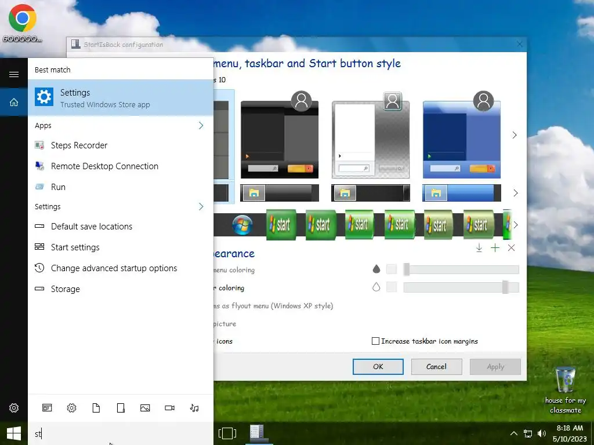Select the blue taskbar style preview
This screenshot has height=445, width=594.
point(462,193)
